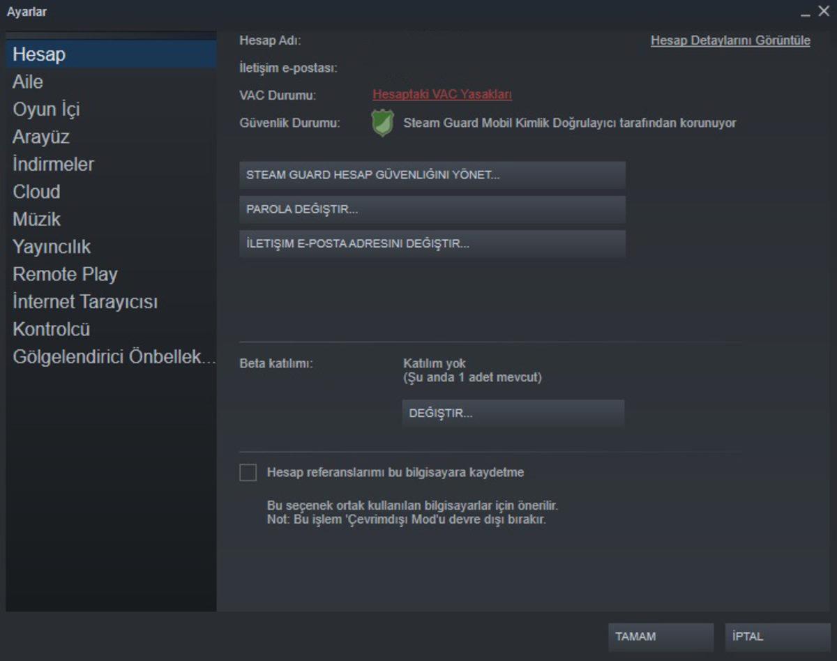Enable 'Hesap referanslarımı bu bilgisayara kaydetme'
The width and height of the screenshot is (837, 661).
248,472
